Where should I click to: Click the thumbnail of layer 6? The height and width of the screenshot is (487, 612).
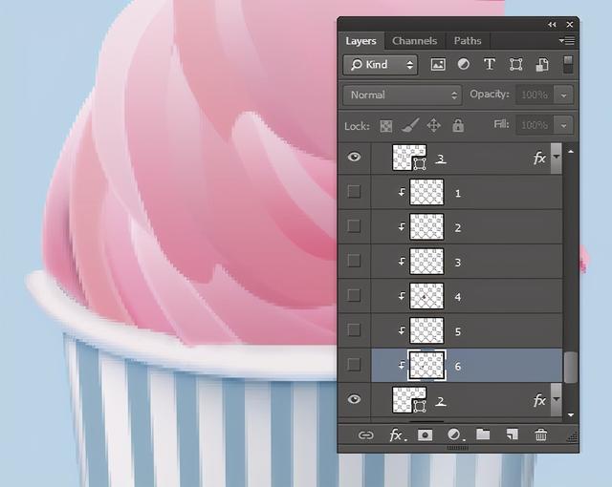tap(426, 366)
